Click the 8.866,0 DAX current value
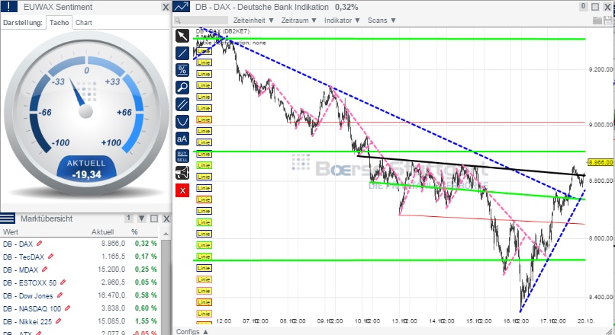Viewport: 615px width, 335px height. [x=113, y=244]
